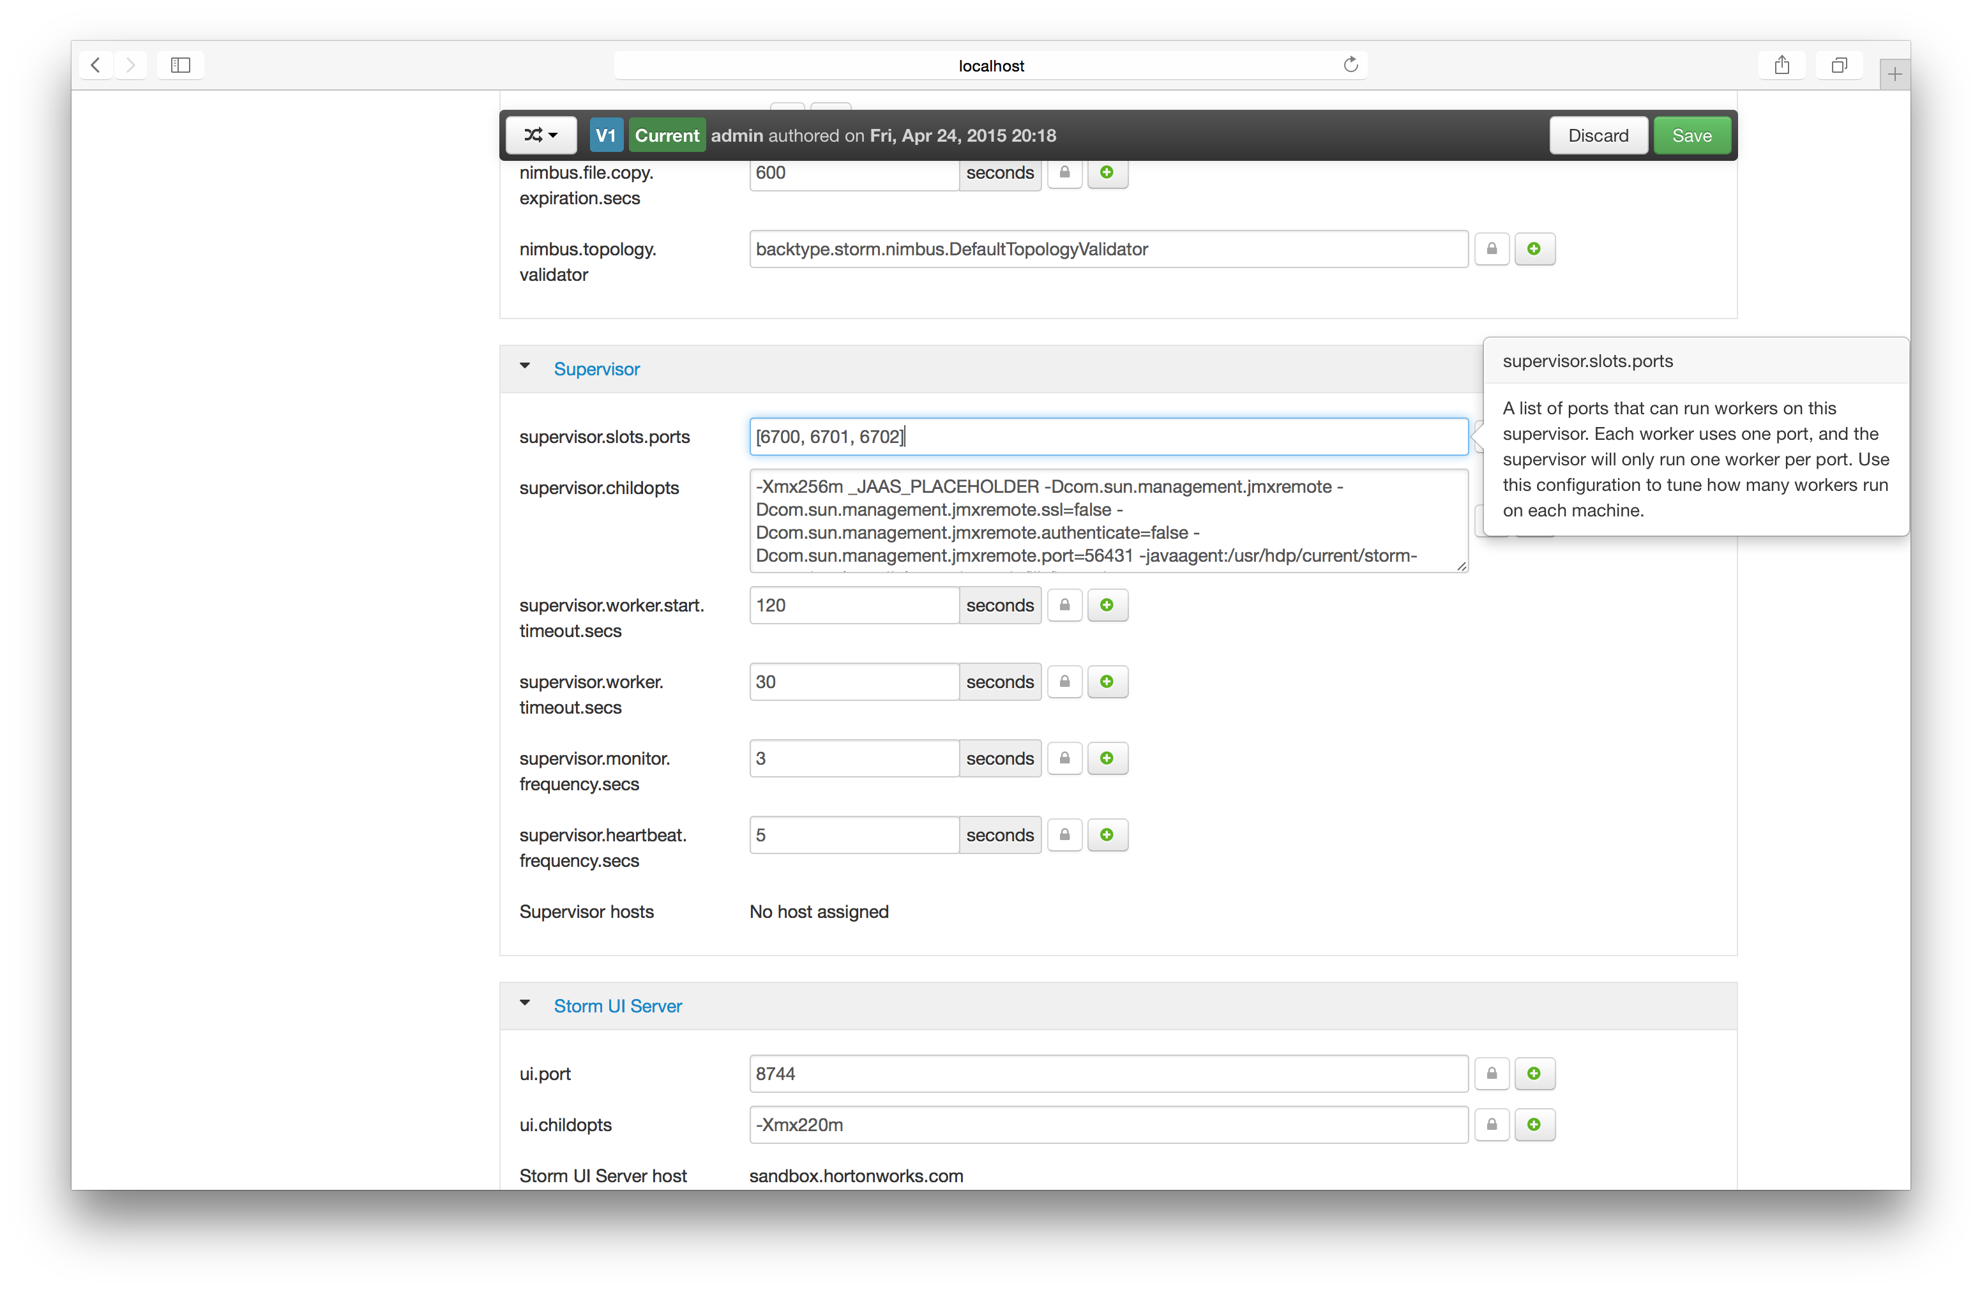Open the config group shuffle dropdown

541,135
